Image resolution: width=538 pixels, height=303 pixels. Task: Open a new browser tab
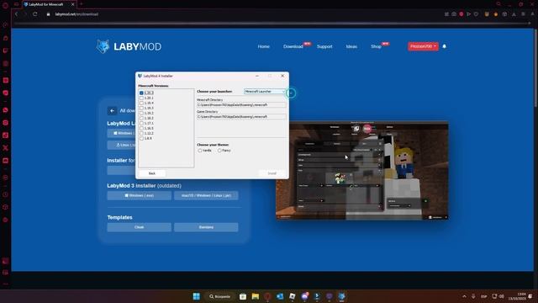pos(82,4)
